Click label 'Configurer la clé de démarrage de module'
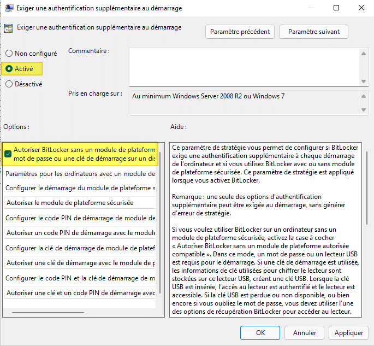Screen dimensions: 374x346 80,248
